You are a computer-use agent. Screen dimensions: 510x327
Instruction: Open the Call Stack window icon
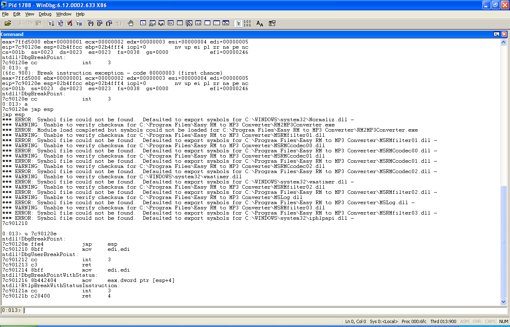click(x=189, y=24)
